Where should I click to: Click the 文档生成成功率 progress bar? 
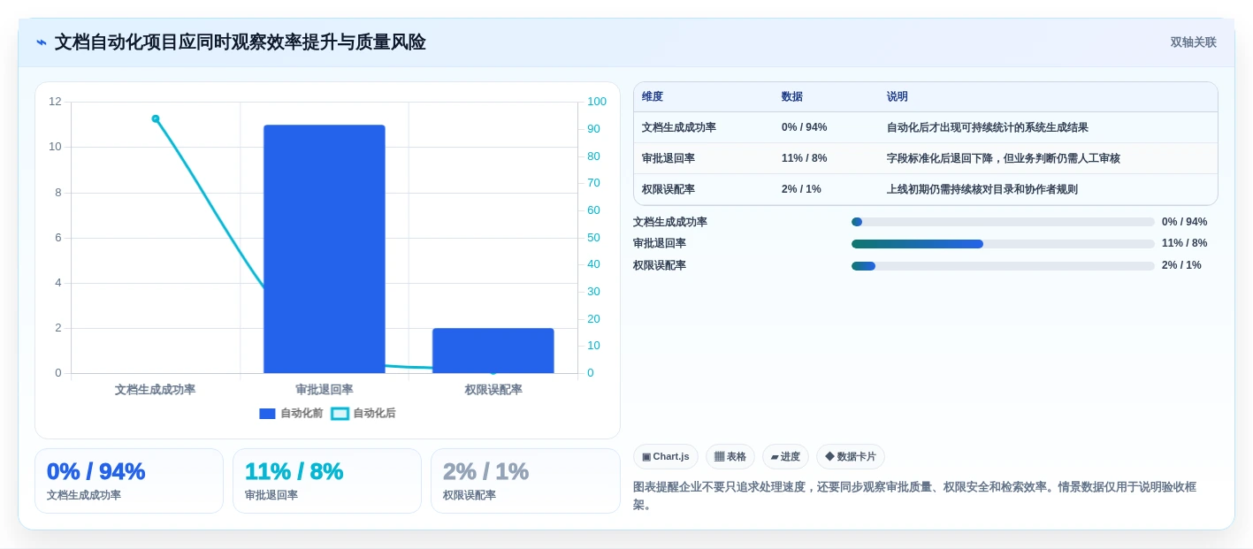(1003, 222)
